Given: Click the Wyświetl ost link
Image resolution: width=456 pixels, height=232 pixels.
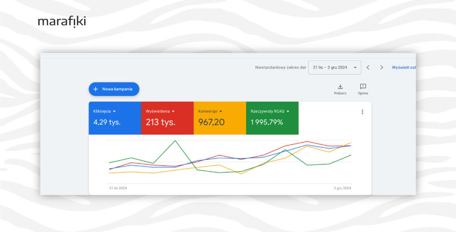Looking at the screenshot, I should coord(403,68).
